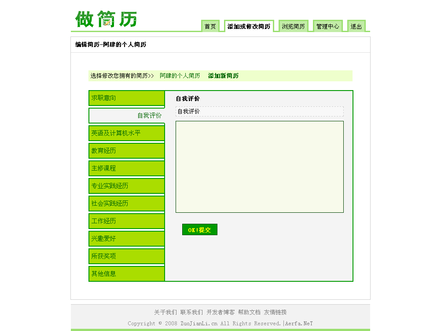Select the 专业实践经历 section
The width and height of the screenshot is (441, 331).
point(127,186)
